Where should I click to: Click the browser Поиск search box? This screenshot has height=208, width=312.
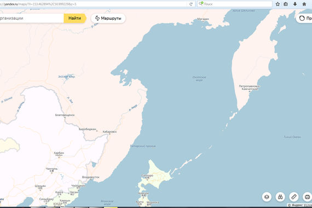tap(235, 4)
